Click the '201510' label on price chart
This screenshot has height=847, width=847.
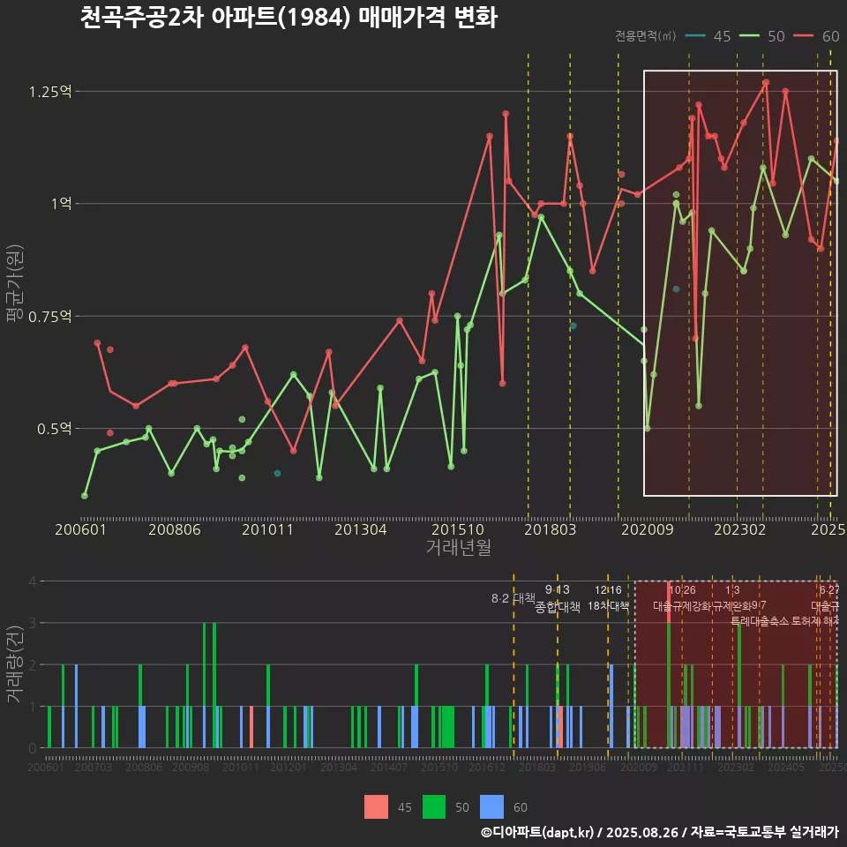(x=458, y=529)
